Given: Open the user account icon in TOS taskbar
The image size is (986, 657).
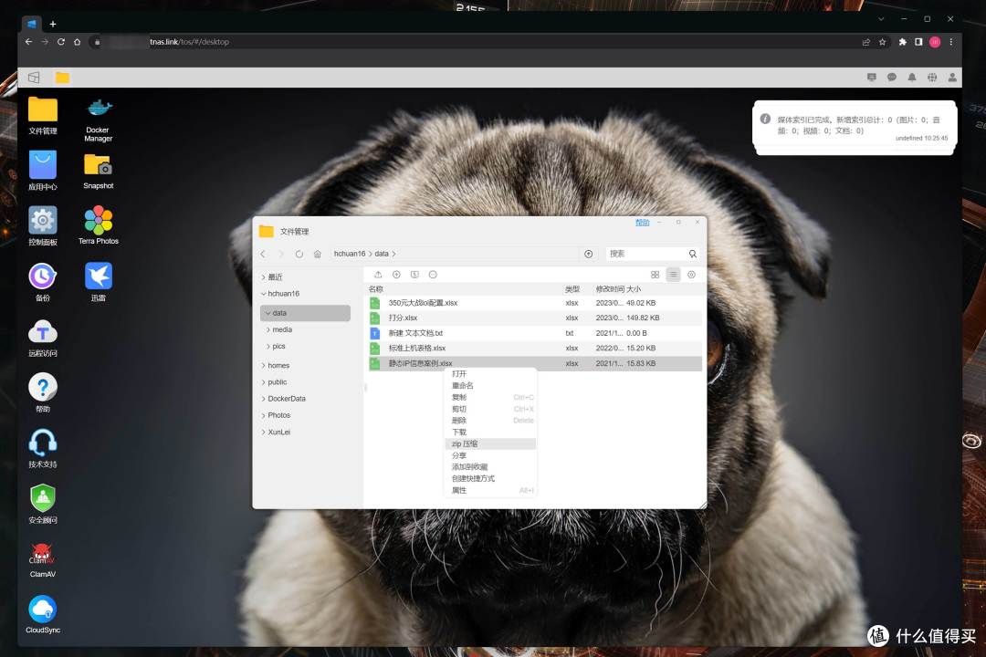Looking at the screenshot, I should point(952,78).
